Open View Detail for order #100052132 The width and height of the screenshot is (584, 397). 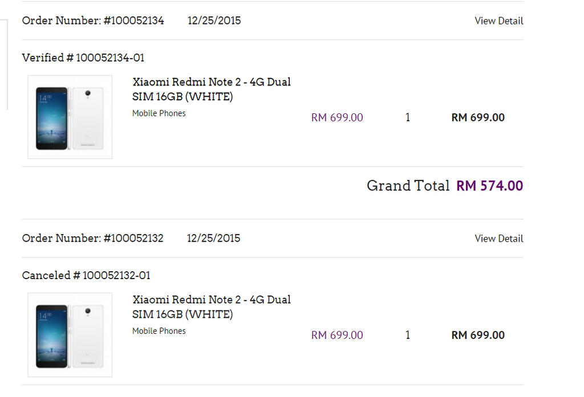click(x=498, y=239)
